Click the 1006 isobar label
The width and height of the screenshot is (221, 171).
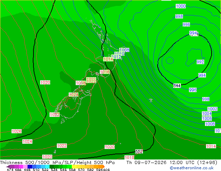click(x=207, y=118)
